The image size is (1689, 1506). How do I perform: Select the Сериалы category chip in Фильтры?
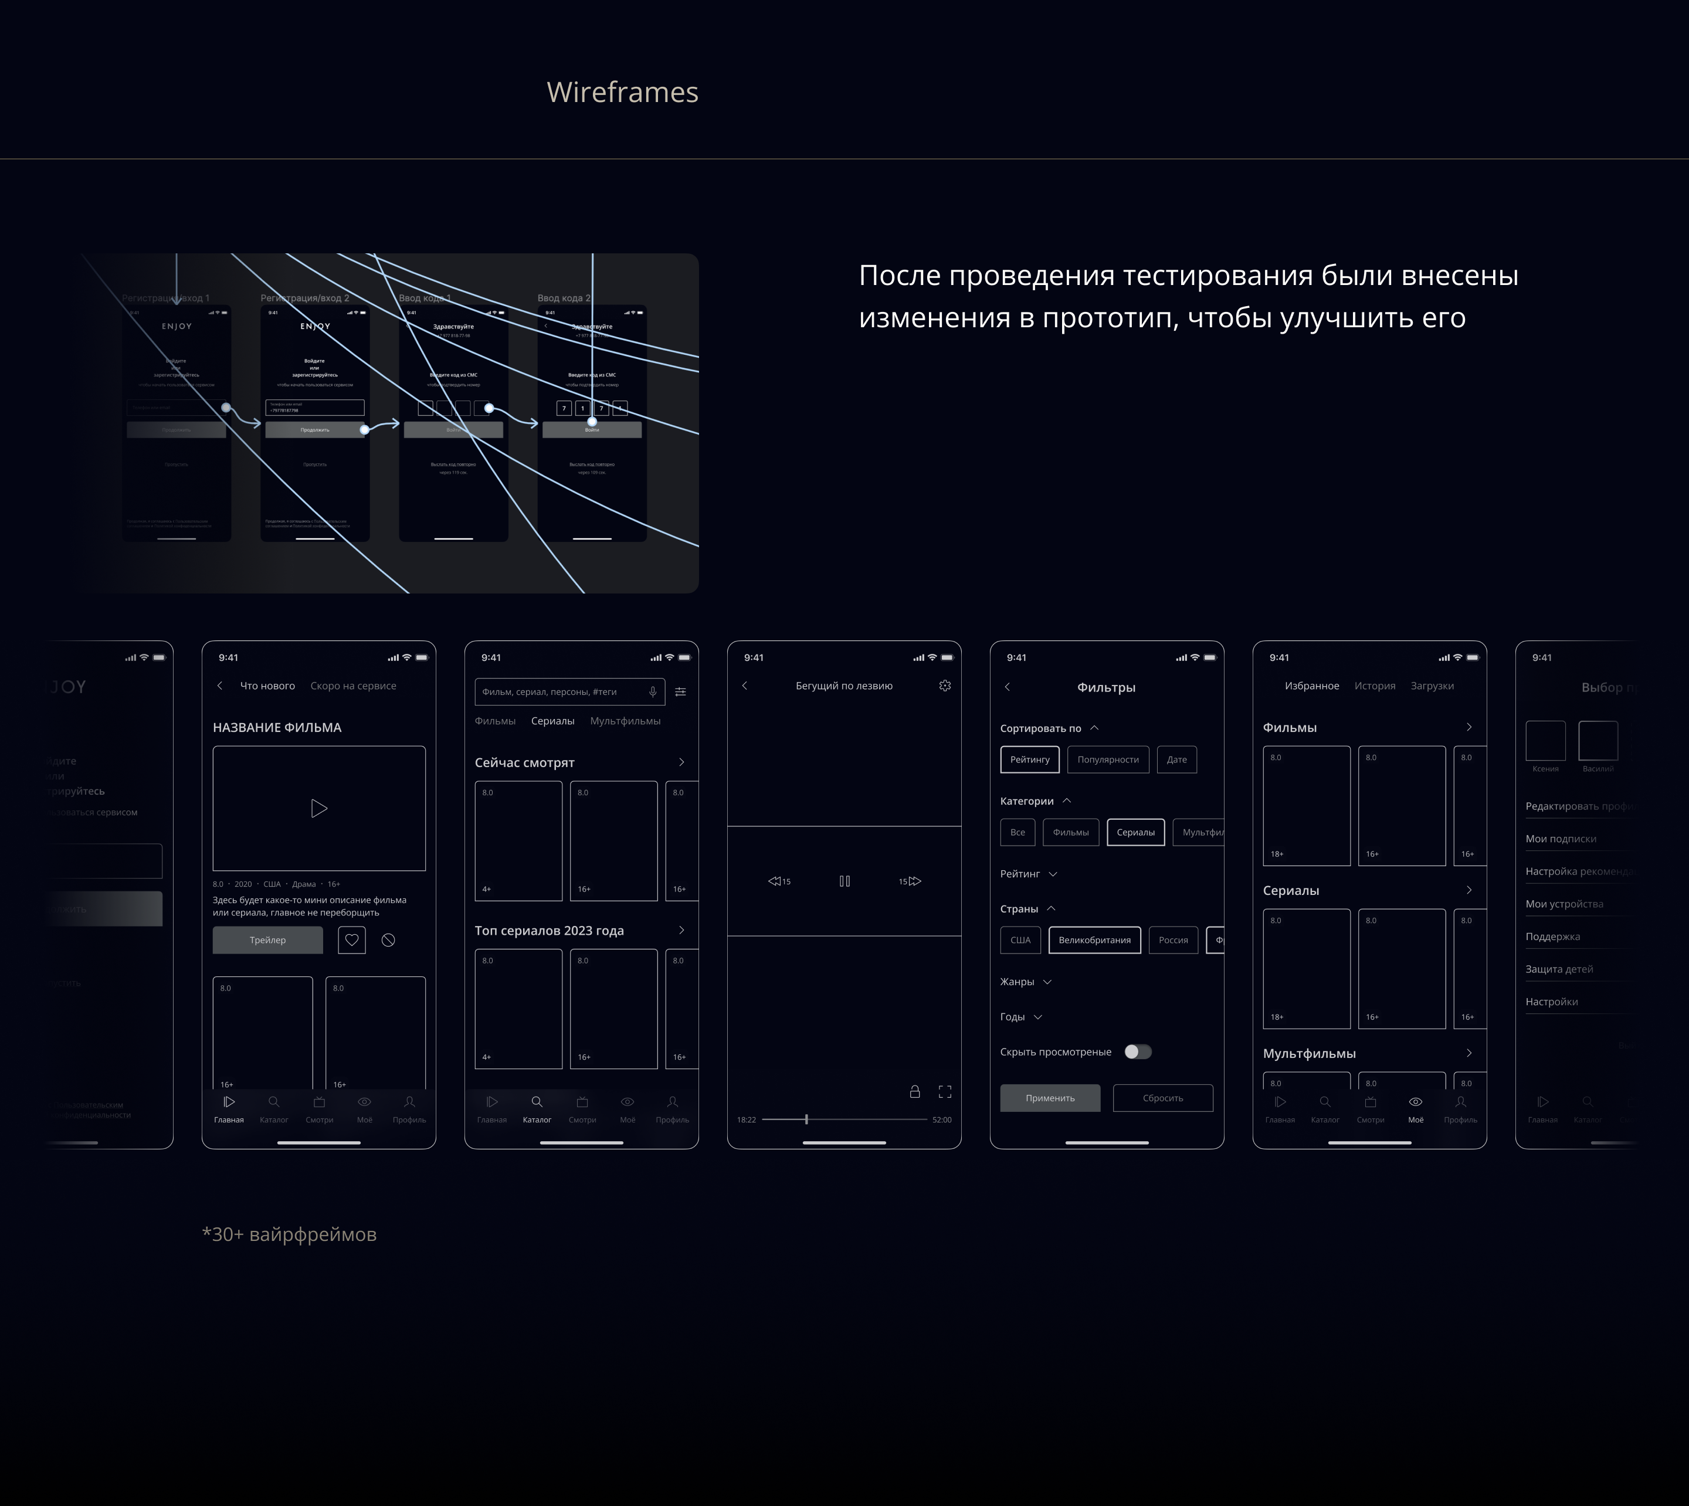coord(1135,832)
